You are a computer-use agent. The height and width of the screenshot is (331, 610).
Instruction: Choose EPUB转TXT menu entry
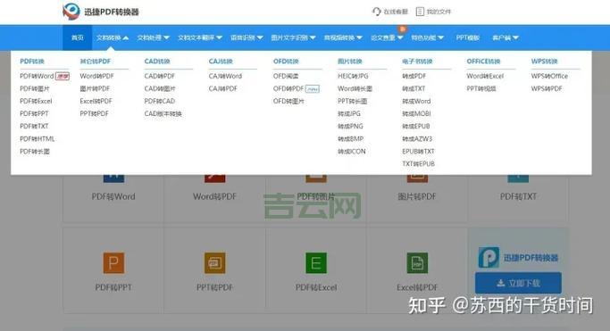pos(418,151)
